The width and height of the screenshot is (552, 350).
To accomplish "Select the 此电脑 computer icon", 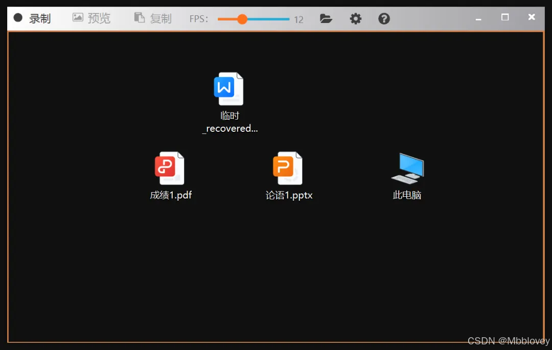I will (x=408, y=168).
